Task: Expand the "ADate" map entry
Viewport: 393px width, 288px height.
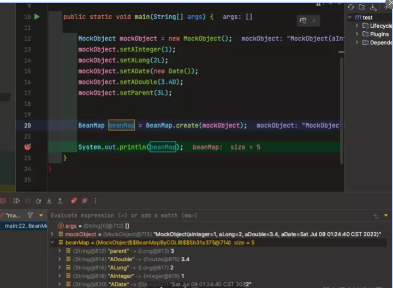Action: (x=59, y=284)
